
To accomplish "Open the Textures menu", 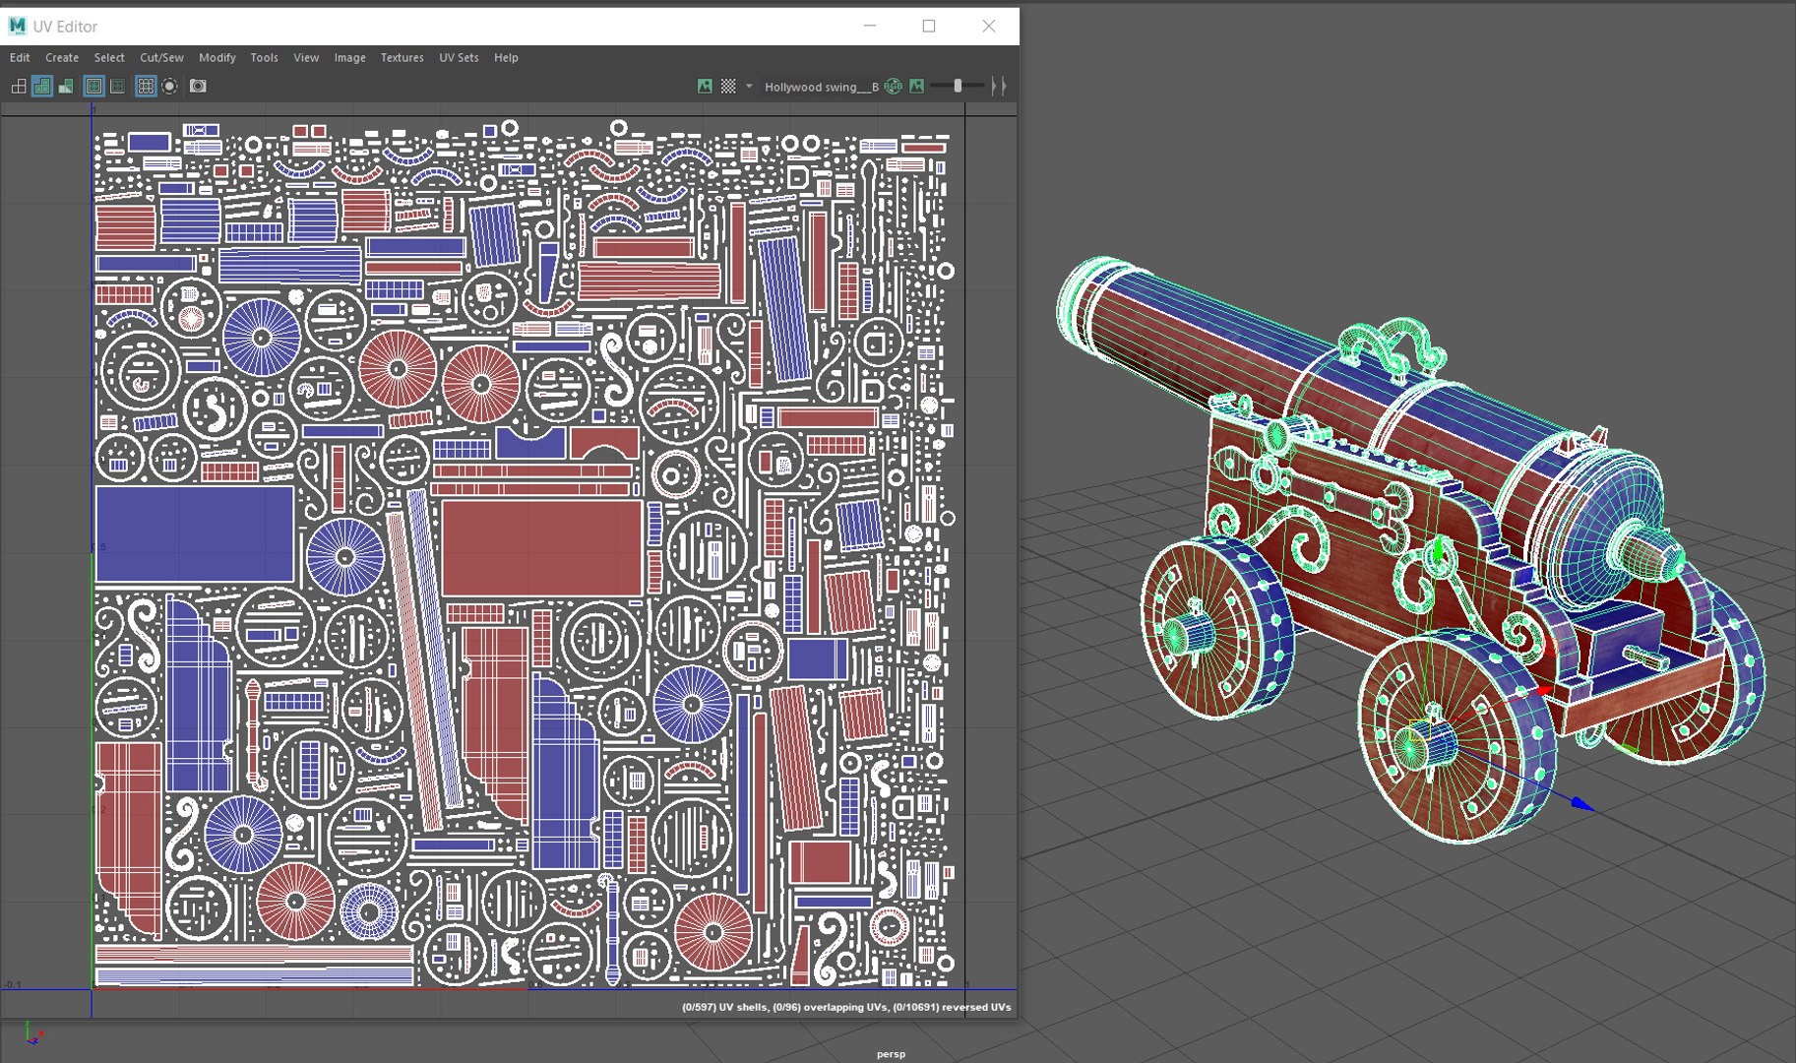I will coord(403,58).
